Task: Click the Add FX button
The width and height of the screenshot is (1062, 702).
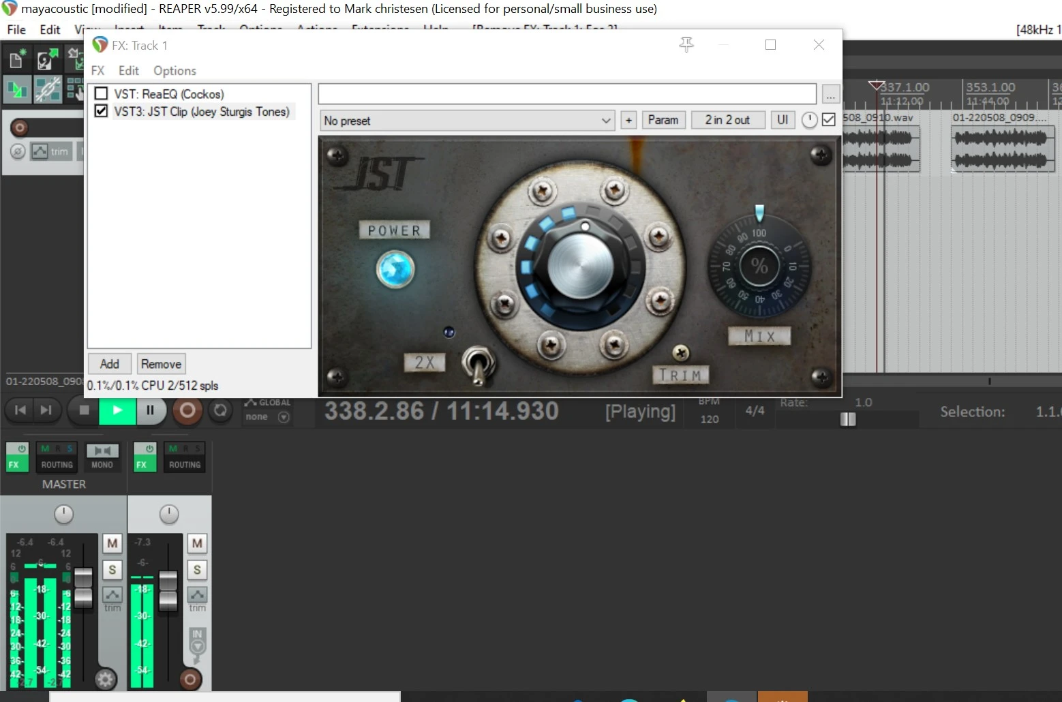Action: click(109, 364)
